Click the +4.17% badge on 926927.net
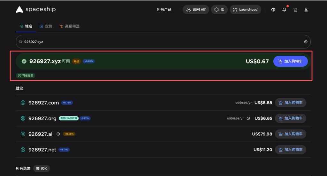Screen dimensions: 327x176 (x=64, y=149)
